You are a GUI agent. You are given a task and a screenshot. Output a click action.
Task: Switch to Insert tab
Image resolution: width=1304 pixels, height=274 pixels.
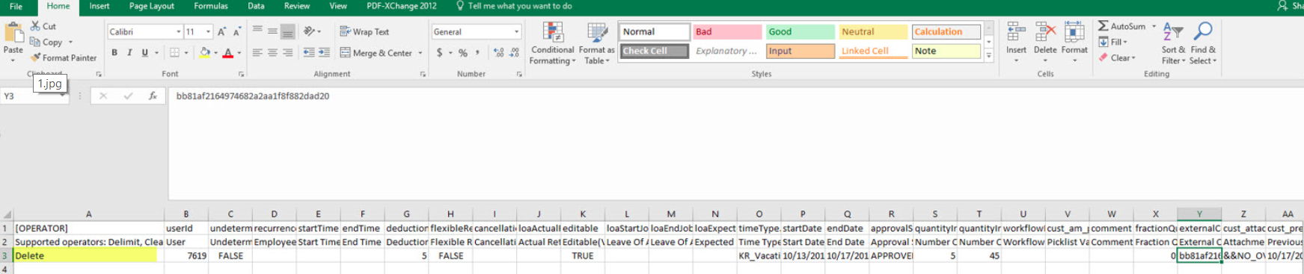pyautogui.click(x=100, y=6)
